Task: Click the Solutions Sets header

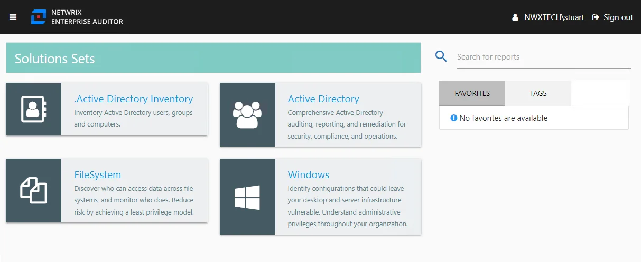Action: pyautogui.click(x=213, y=58)
